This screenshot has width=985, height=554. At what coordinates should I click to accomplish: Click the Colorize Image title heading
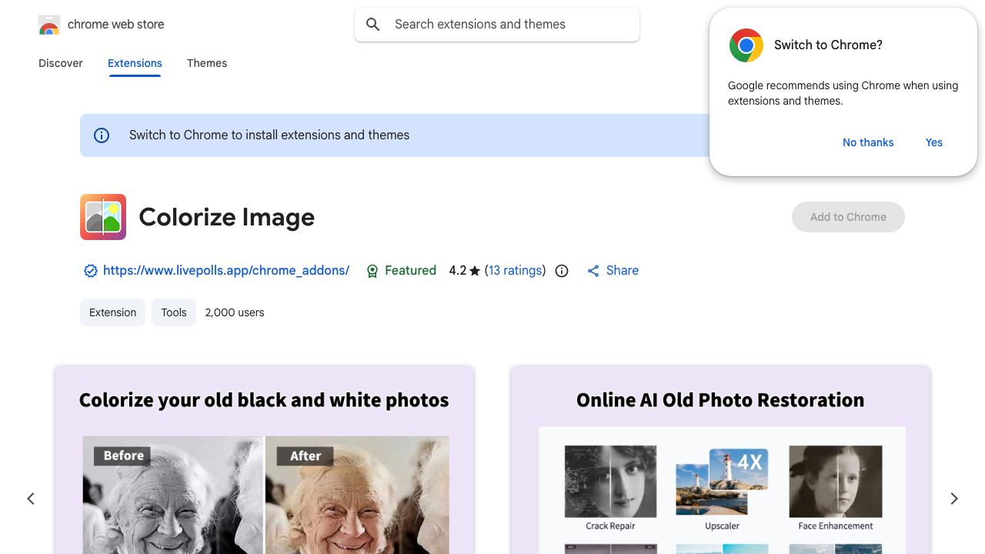pyautogui.click(x=227, y=218)
